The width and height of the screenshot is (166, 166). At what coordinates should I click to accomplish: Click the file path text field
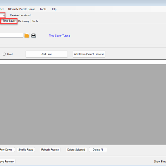pyautogui.click(x=11, y=35)
